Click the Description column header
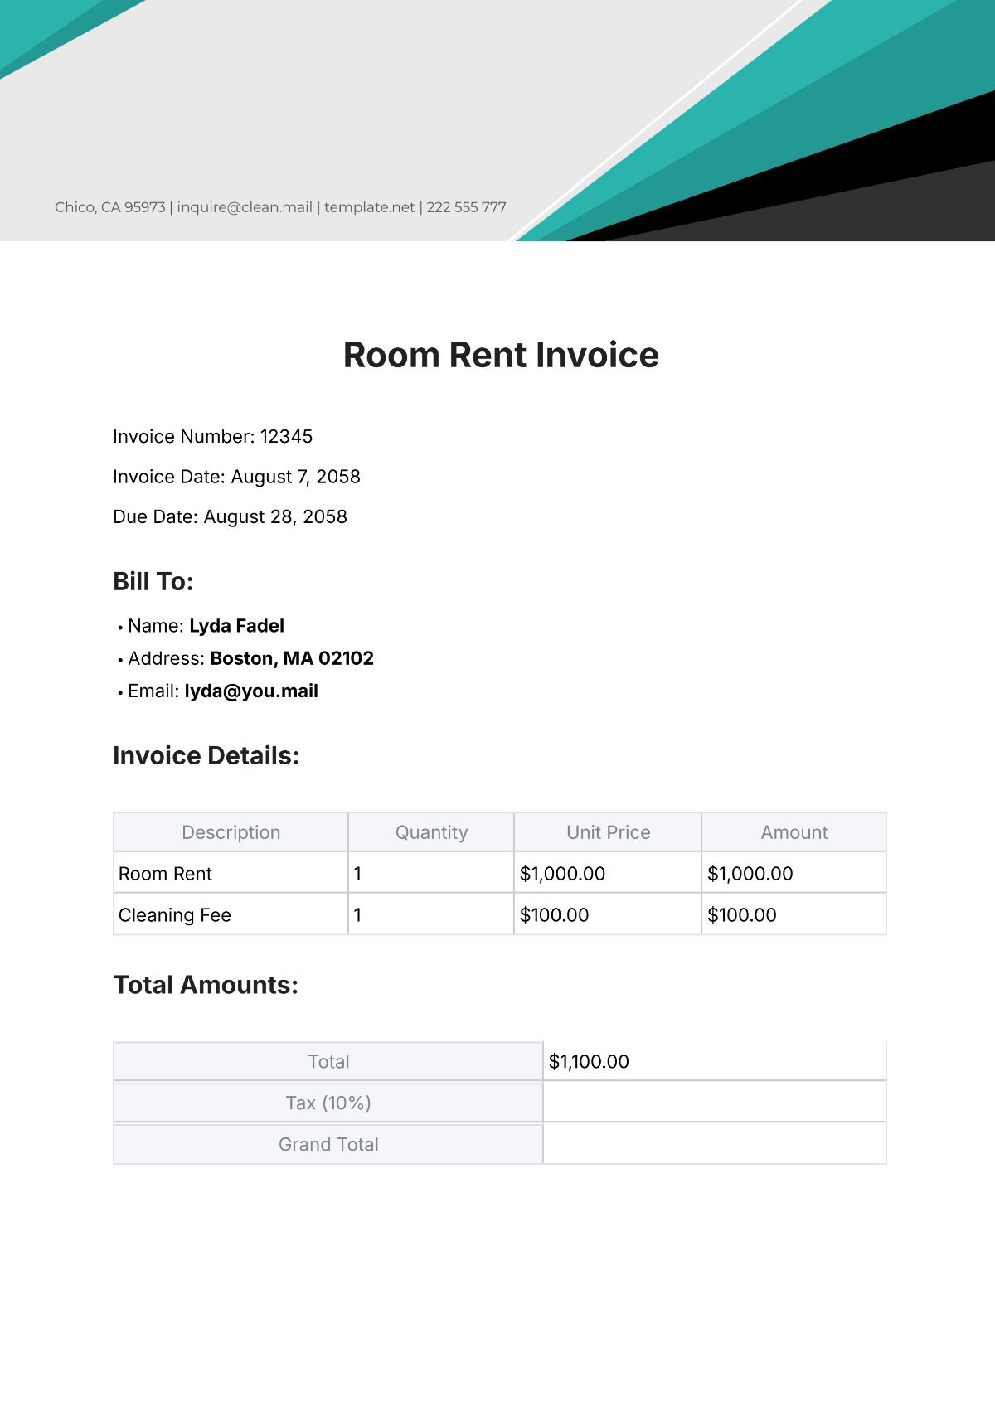Image resolution: width=995 pixels, height=1406 pixels. click(x=231, y=832)
